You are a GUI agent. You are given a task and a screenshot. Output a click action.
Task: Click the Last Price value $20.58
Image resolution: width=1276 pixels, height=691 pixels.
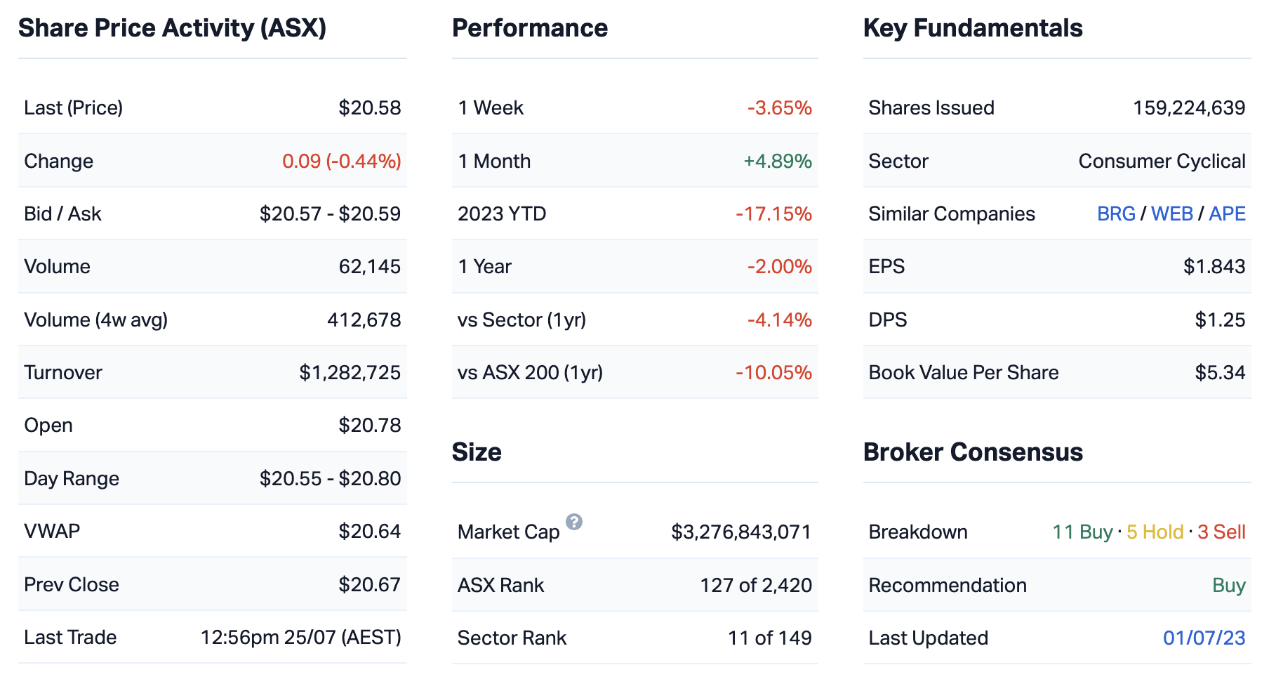(x=370, y=107)
